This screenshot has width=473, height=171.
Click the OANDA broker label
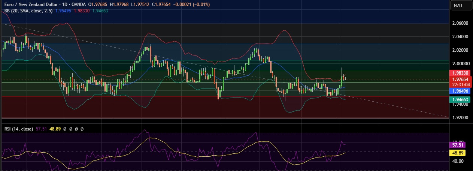76,4
